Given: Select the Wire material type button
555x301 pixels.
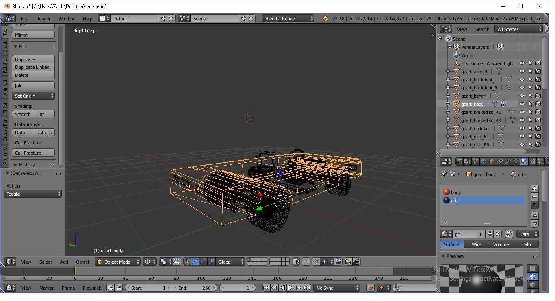Looking at the screenshot, I should (476, 244).
